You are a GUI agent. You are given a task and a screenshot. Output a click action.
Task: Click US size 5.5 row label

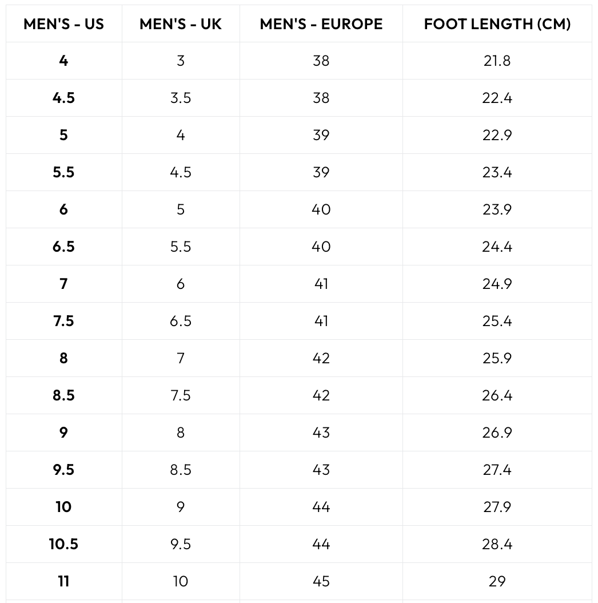click(63, 172)
